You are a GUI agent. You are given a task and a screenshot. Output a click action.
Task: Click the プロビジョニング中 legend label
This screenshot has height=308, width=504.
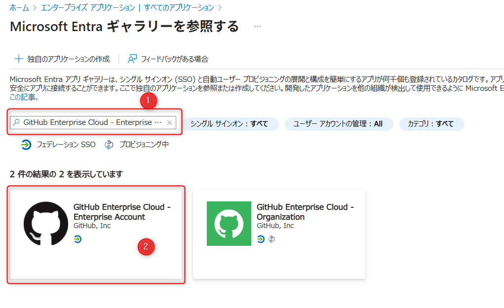point(144,145)
